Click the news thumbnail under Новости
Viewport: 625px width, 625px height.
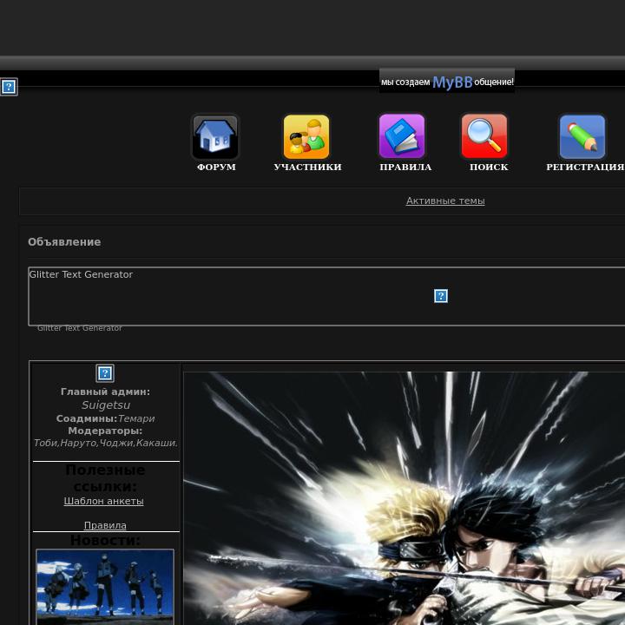105,587
